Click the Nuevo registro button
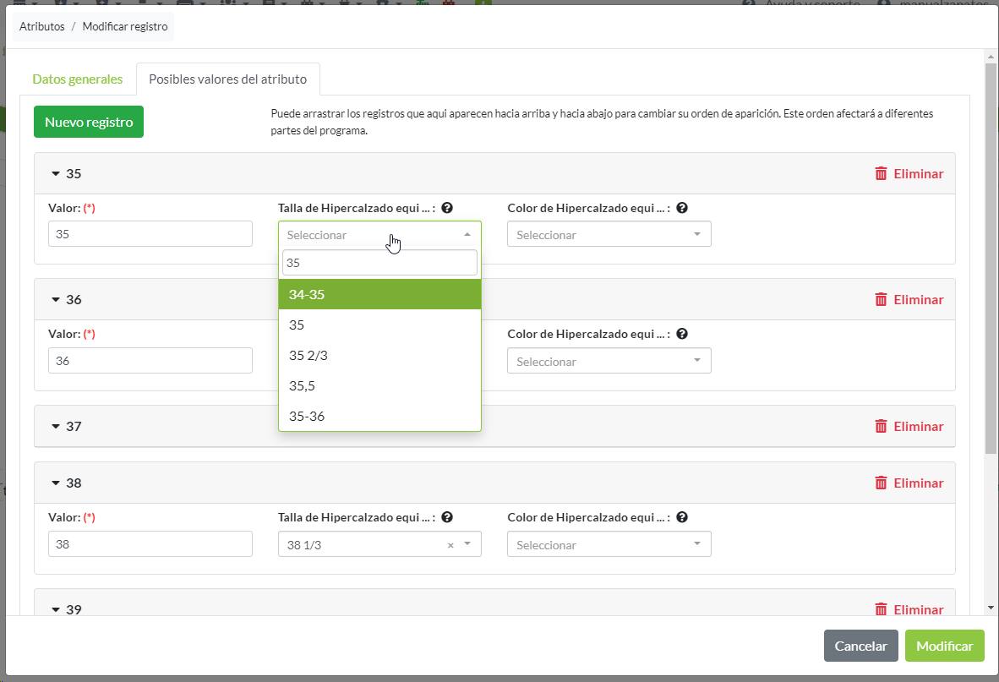 coord(89,122)
